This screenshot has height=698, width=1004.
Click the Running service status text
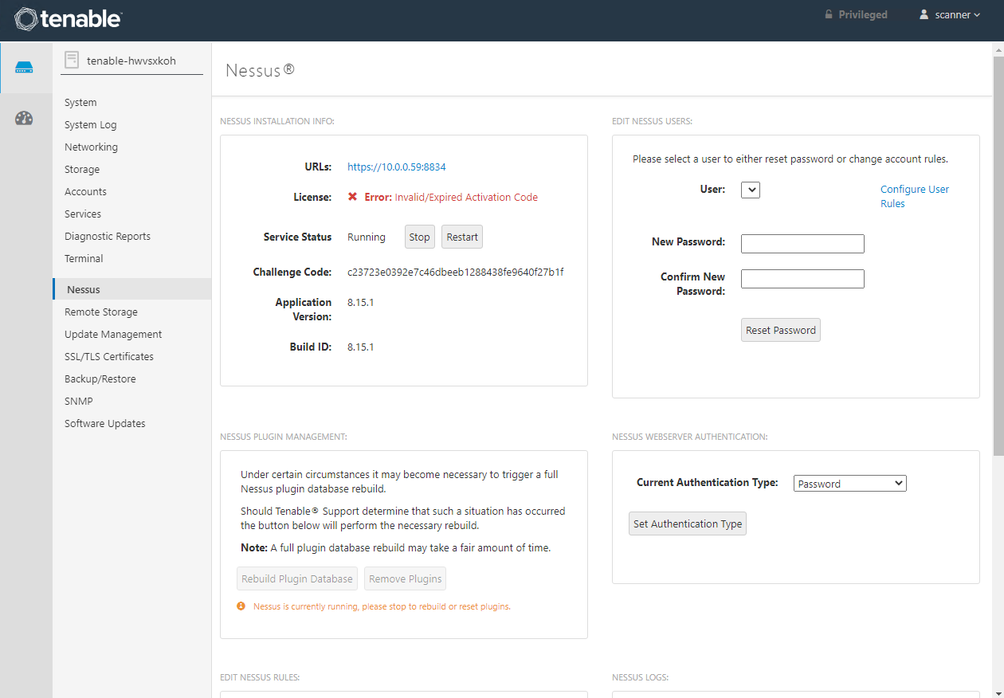coord(367,237)
